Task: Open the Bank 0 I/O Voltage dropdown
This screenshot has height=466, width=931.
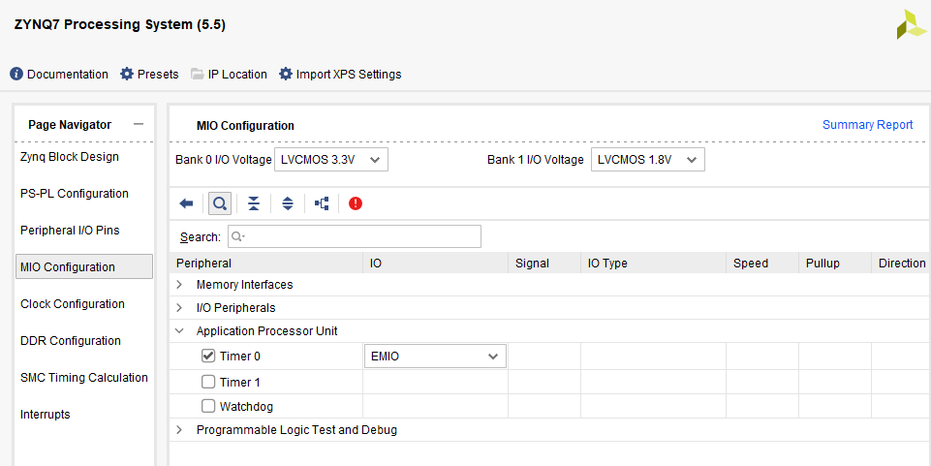Action: pos(330,160)
